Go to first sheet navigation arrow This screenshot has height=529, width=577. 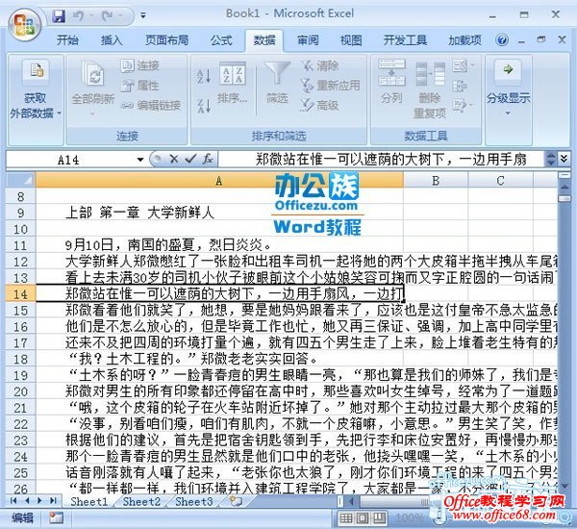coord(14,501)
